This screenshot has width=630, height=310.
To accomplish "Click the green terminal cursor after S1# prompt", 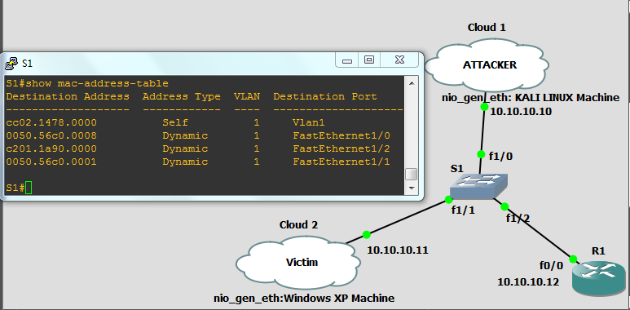I will coord(29,188).
